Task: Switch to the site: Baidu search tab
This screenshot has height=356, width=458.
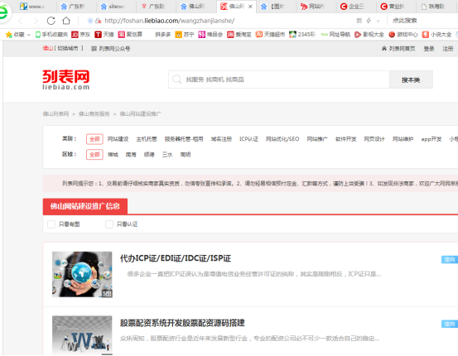Action: [116, 7]
